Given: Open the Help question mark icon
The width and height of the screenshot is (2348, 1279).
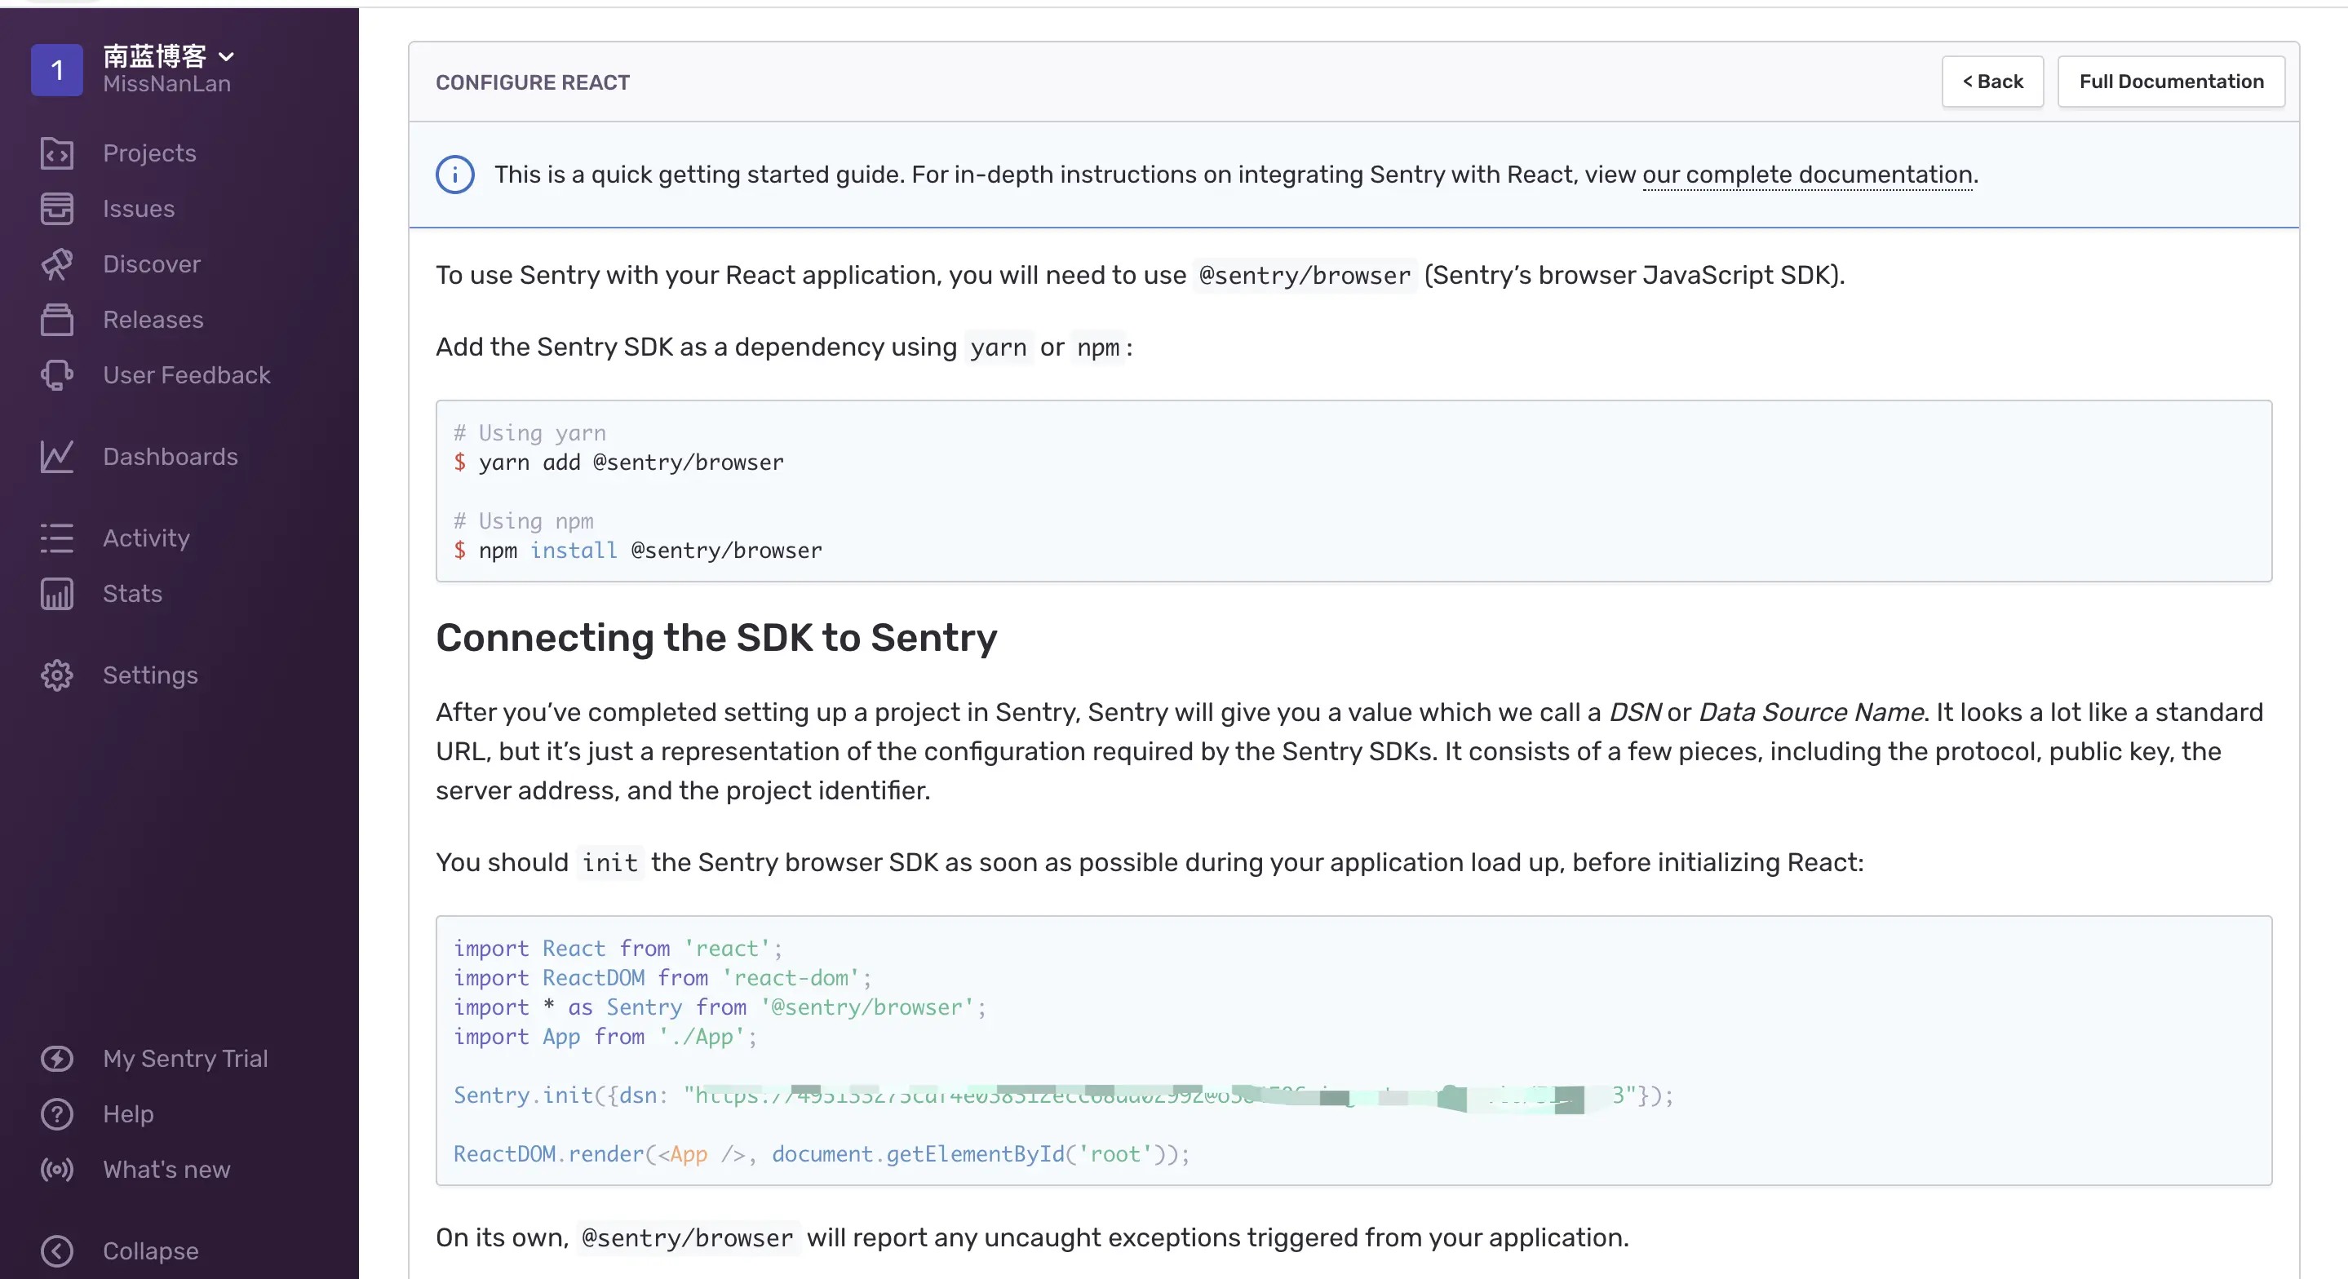Looking at the screenshot, I should (56, 1114).
